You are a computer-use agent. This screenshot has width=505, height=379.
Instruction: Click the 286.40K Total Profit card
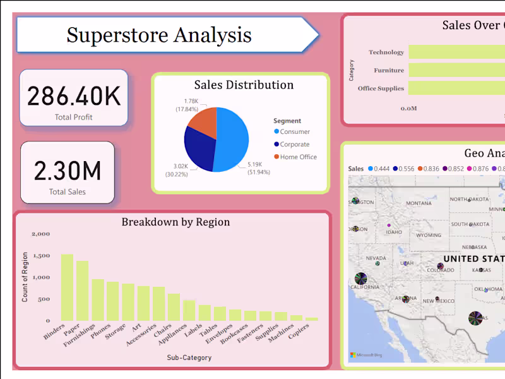[x=73, y=98]
